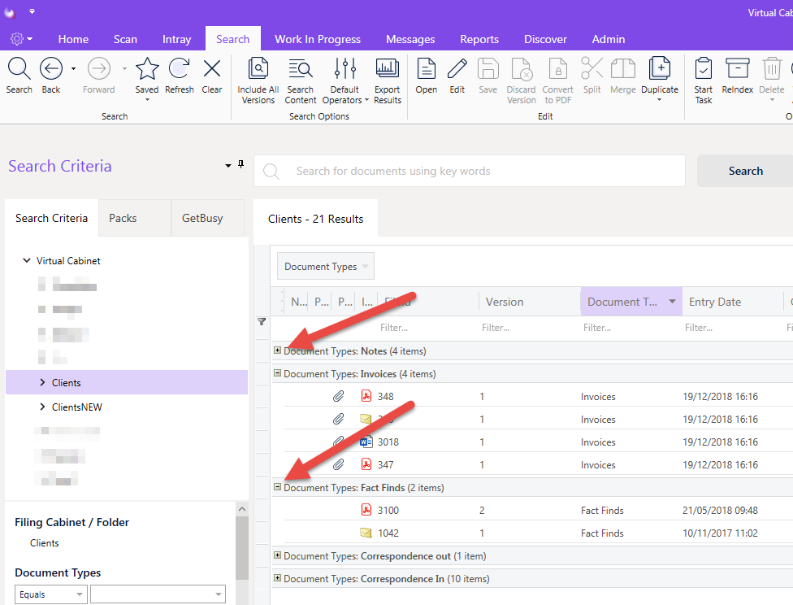Toggle the pin on Search Criteria panel
Screen dimensions: 793x605
pos(240,164)
